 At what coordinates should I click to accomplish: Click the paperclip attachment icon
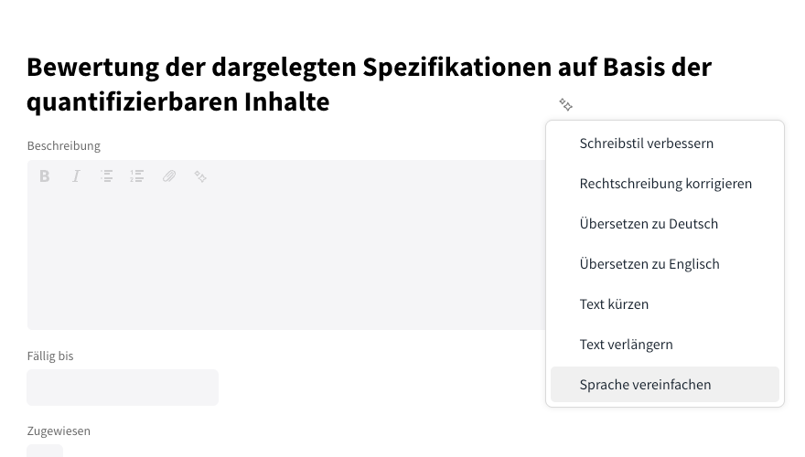169,176
